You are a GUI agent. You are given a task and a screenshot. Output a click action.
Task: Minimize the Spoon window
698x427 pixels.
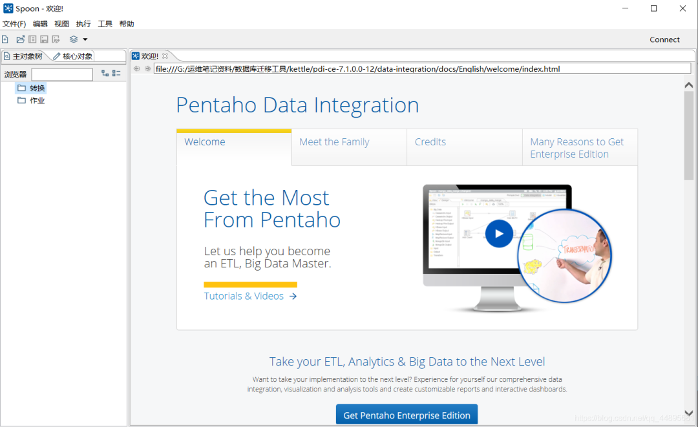coord(625,8)
